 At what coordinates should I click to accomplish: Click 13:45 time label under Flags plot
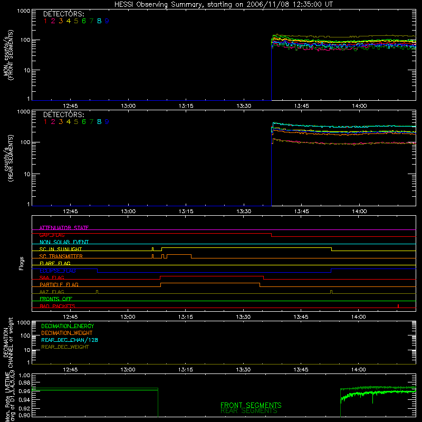(x=301, y=317)
